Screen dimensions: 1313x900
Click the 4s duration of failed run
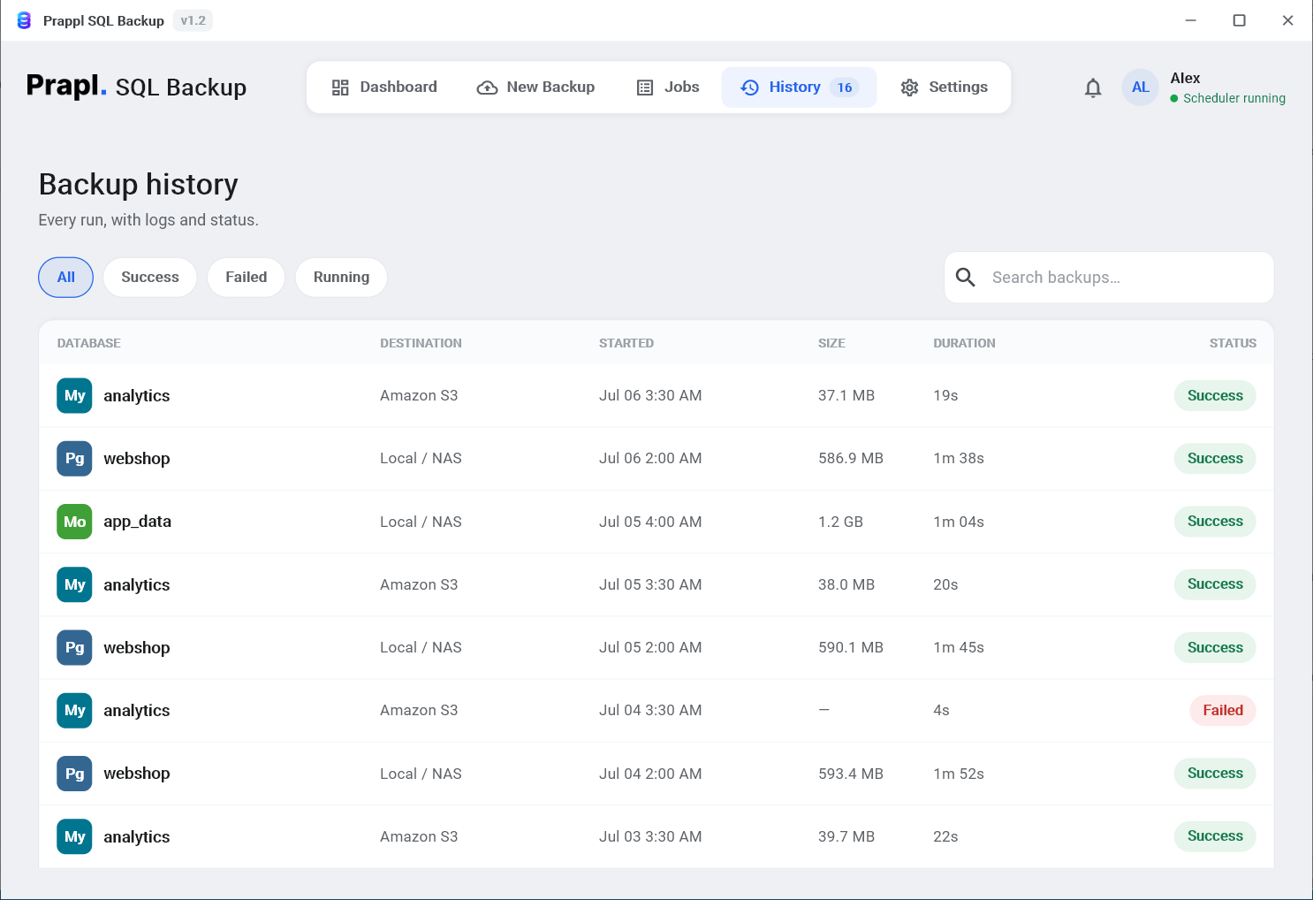[941, 710]
